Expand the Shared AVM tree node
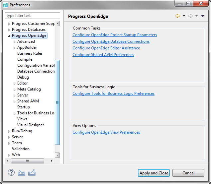Screen dimensions: 211x184 [x=14, y=101]
